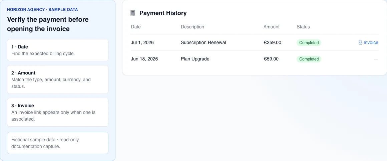The height and width of the screenshot is (161, 387).
Task: Click the Payment History heading
Action: (x=163, y=13)
